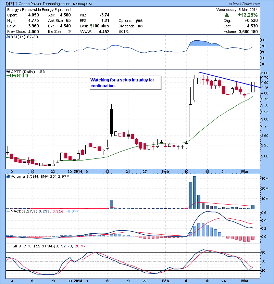
Task: Click the company name Ocean Power Technologies Inc.
Action: [x=45, y=4]
